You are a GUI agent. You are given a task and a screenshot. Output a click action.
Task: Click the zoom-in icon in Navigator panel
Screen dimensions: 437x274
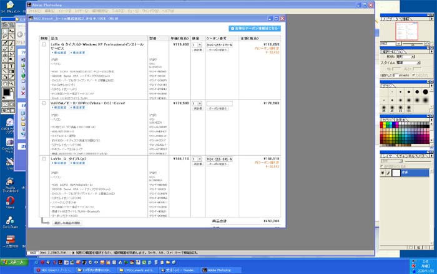coord(426,44)
